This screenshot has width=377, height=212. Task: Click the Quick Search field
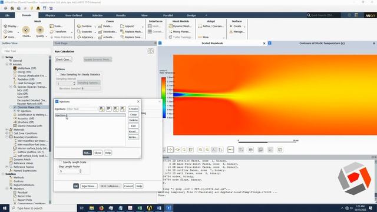(x=323, y=15)
